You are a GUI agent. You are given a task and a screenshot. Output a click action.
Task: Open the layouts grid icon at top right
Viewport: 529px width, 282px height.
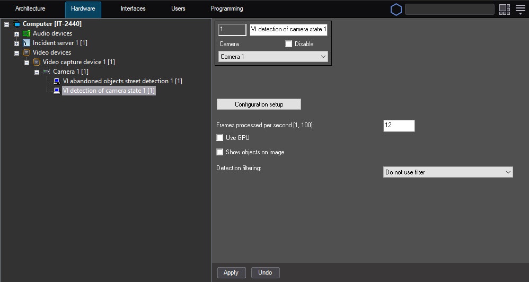click(x=505, y=10)
